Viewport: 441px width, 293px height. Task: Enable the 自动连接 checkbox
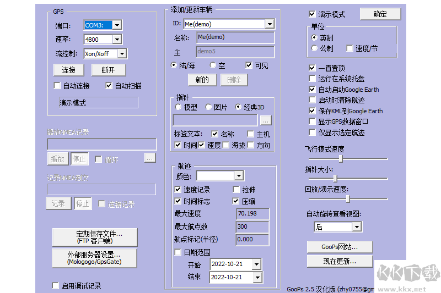click(x=57, y=86)
